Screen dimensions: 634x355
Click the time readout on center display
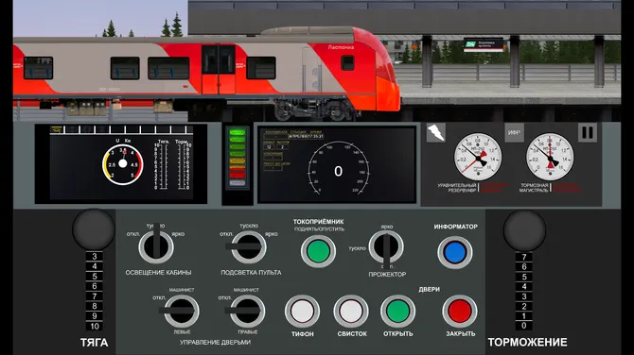pos(315,136)
